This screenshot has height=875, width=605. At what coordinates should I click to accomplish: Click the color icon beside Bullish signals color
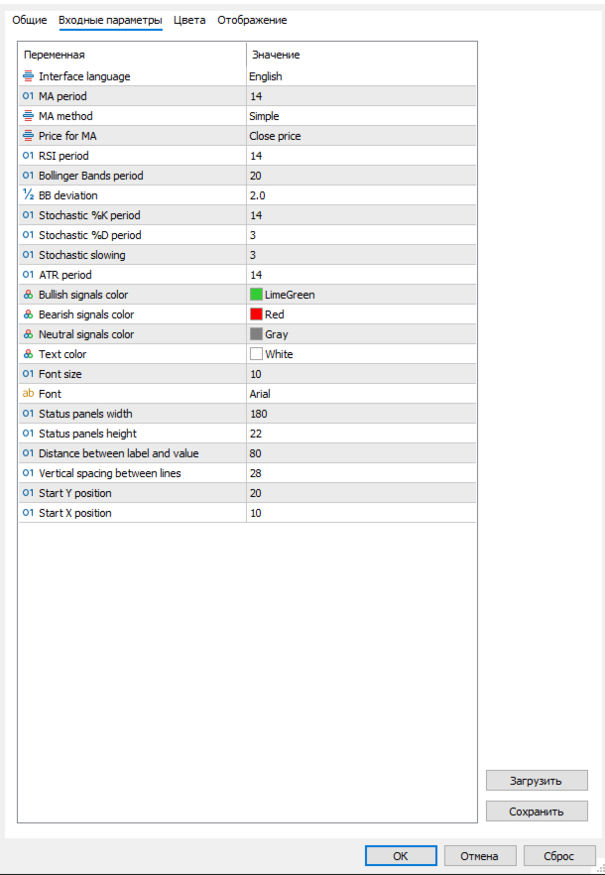[x=28, y=295]
